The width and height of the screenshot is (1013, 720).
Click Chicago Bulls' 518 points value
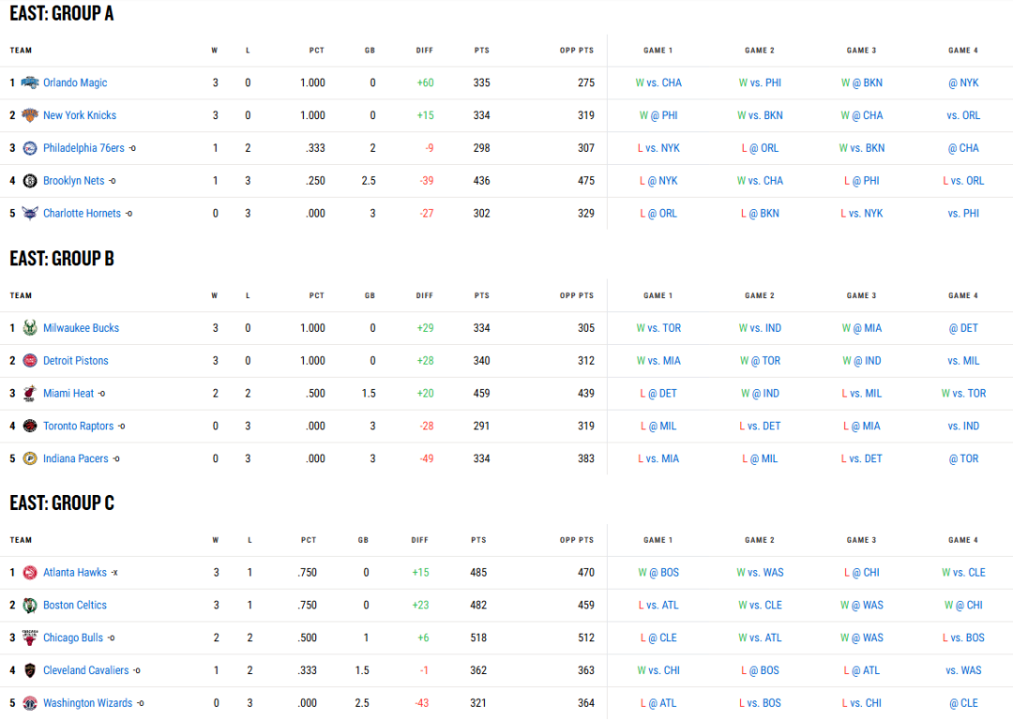[x=478, y=638]
